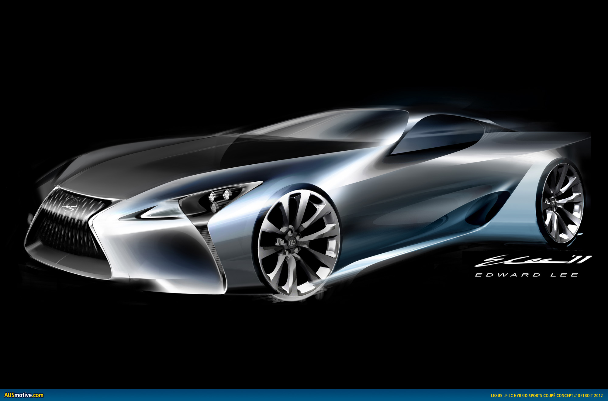Click the spindle grille mesh
Viewport: 608px width, 401px height.
coord(67,231)
